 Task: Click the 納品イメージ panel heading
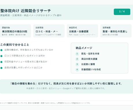coord(84,48)
